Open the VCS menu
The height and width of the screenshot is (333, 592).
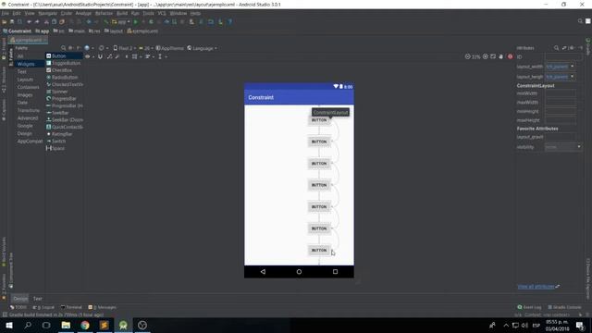click(x=162, y=13)
